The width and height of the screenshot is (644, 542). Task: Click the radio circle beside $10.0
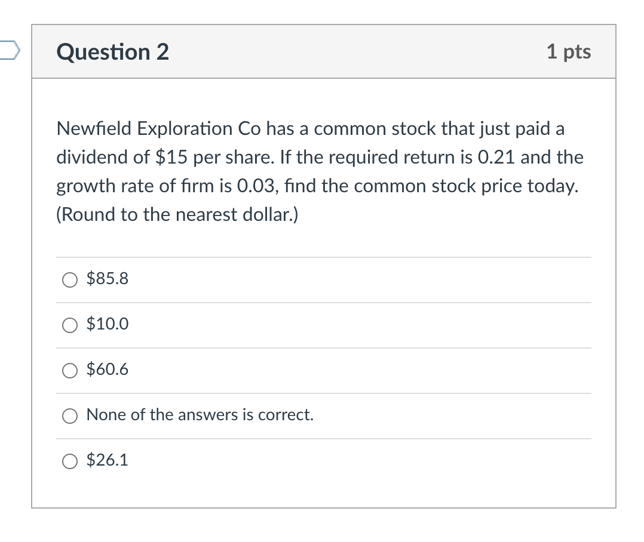70,325
